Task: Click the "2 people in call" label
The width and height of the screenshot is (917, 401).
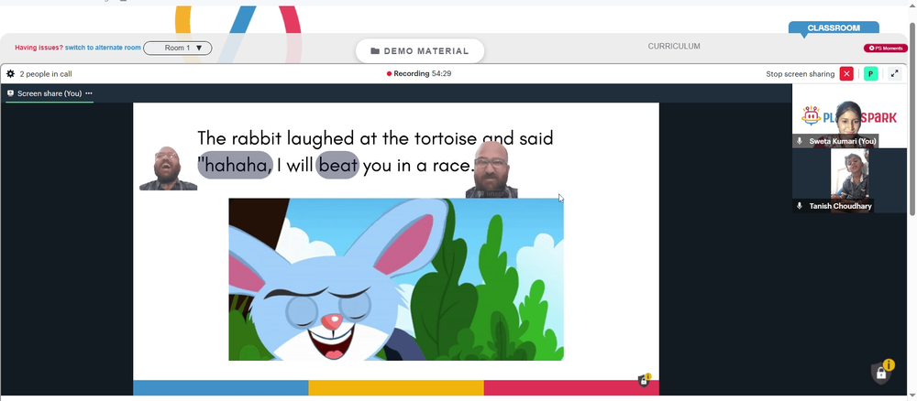Action: coord(46,74)
